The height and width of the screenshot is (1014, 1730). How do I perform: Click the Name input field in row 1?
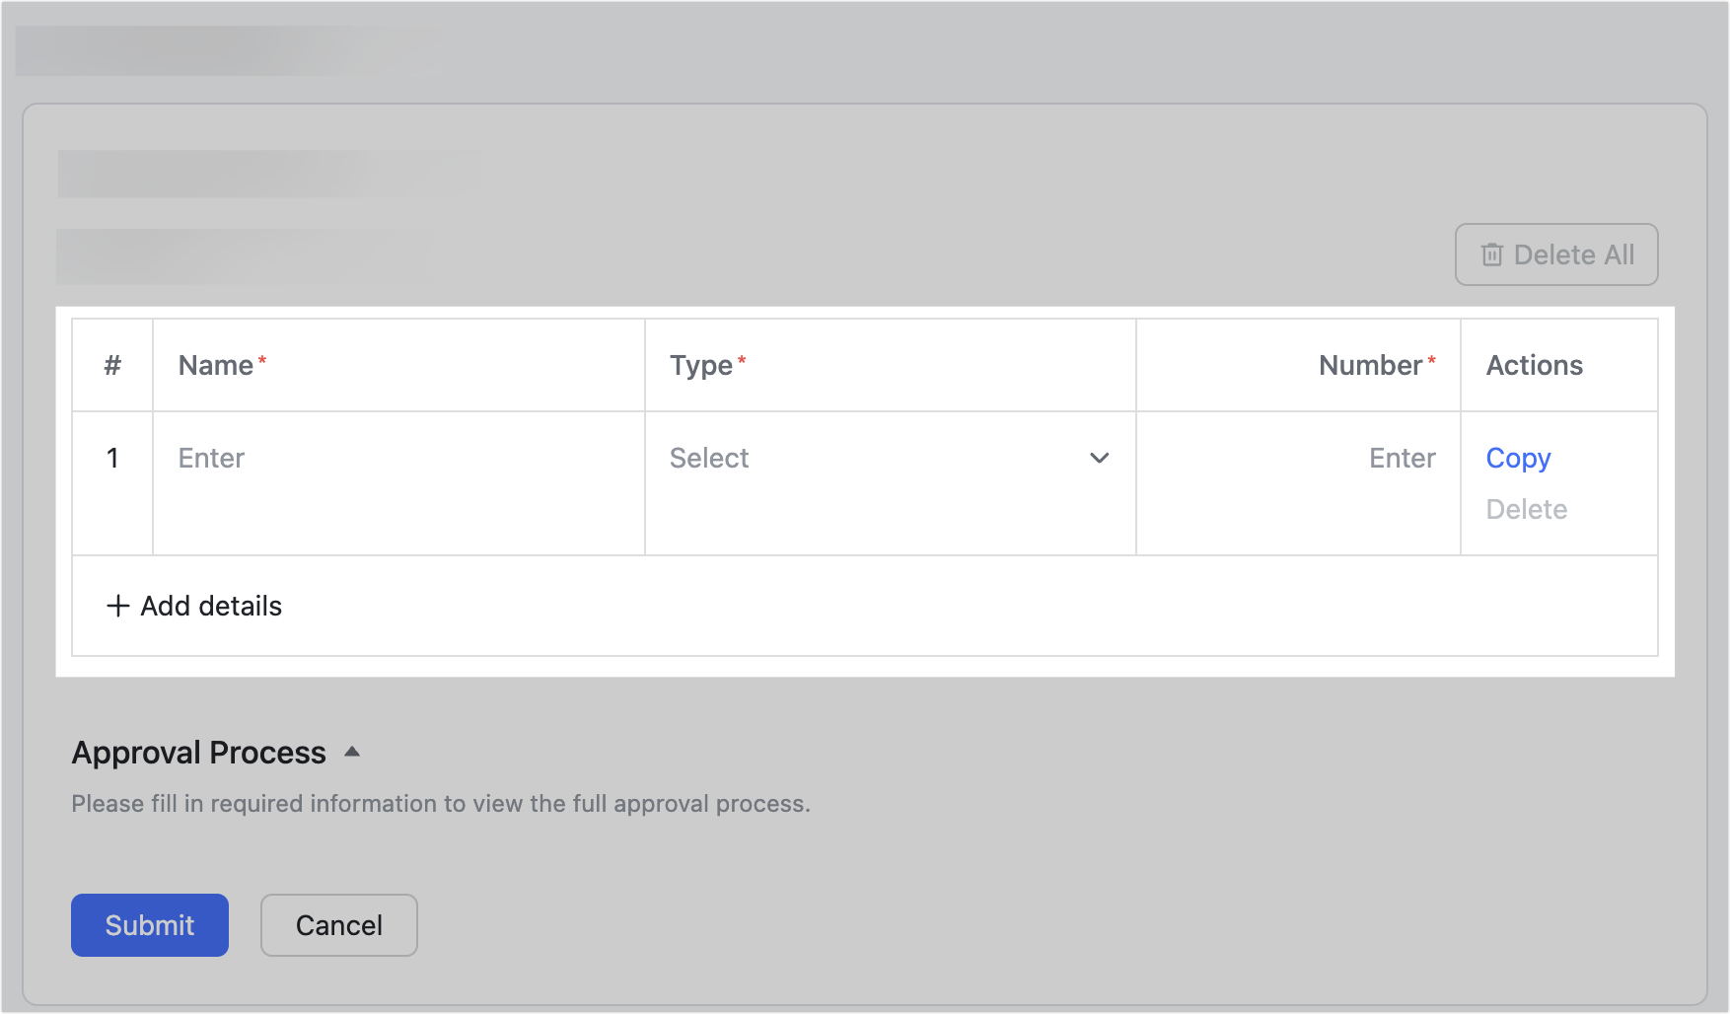click(395, 458)
